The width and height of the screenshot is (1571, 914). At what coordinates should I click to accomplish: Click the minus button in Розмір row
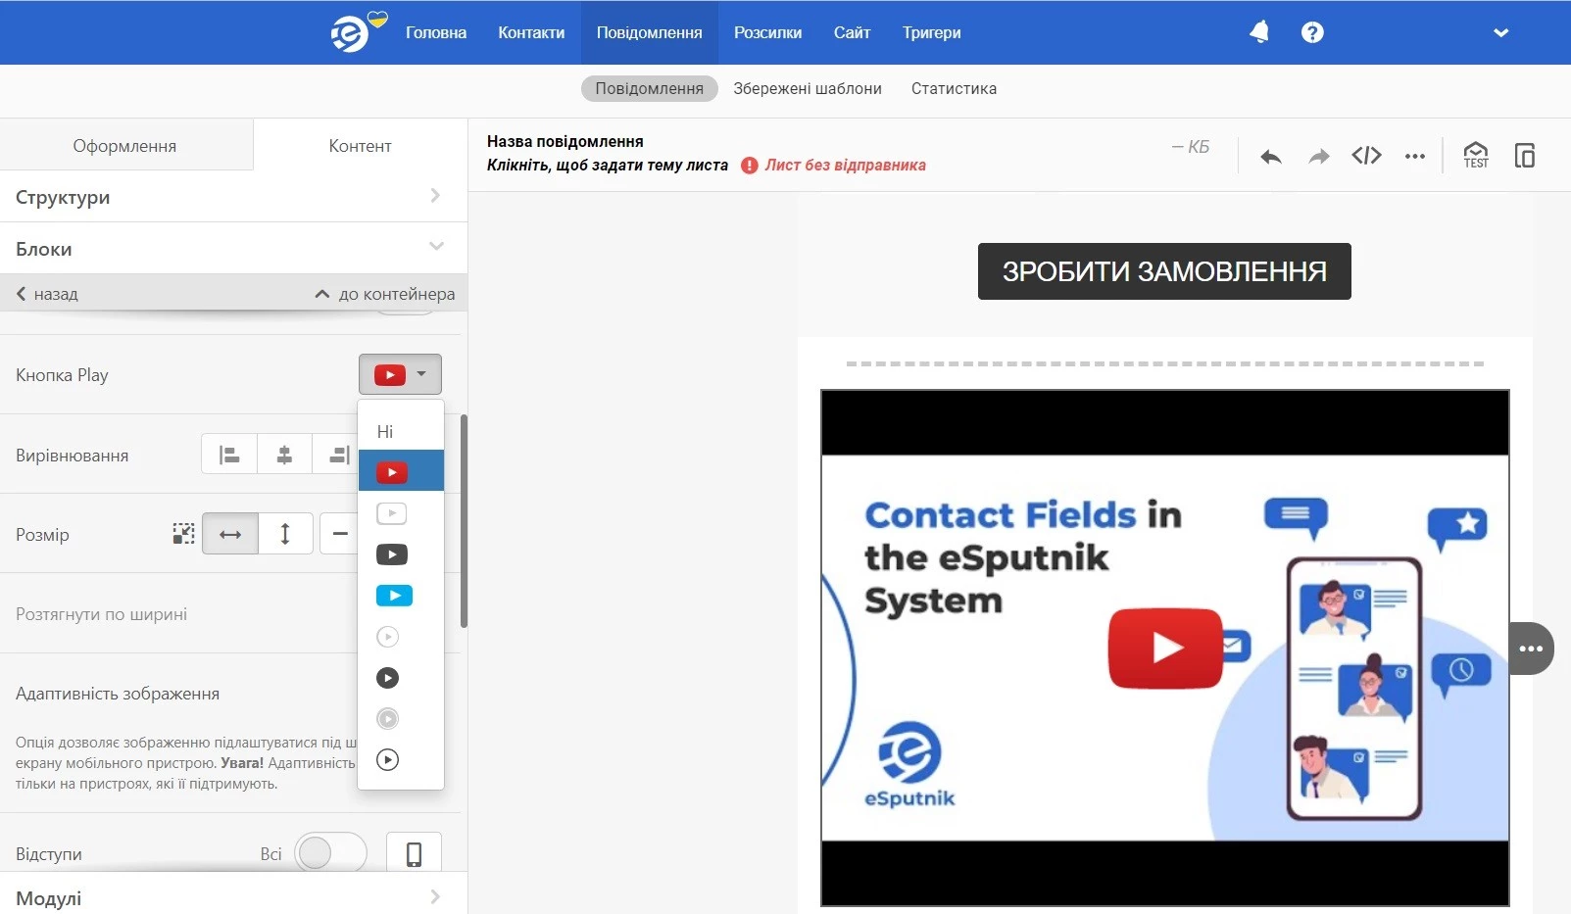tap(339, 534)
